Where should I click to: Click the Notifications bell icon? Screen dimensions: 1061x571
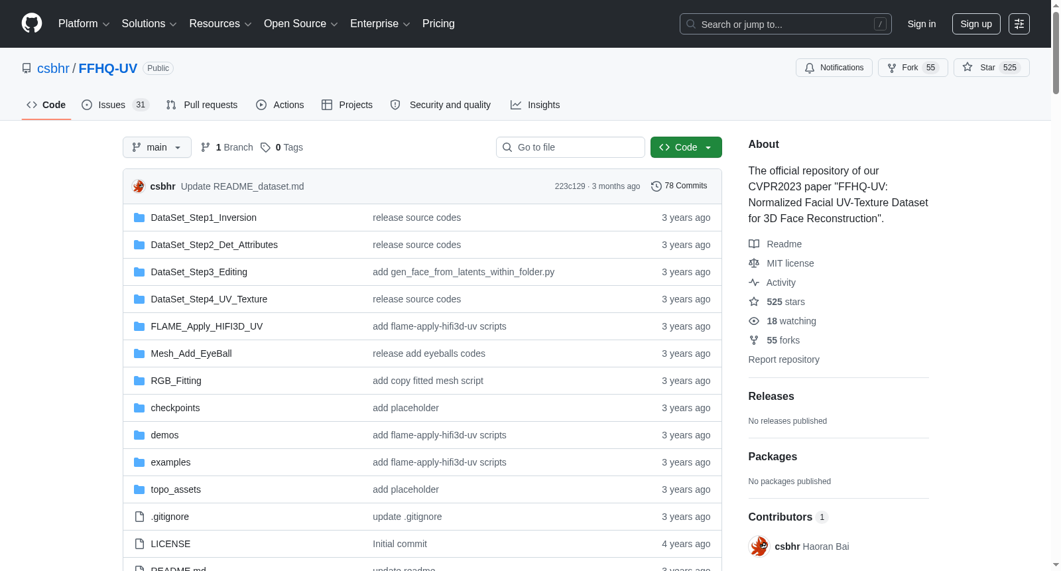810,68
